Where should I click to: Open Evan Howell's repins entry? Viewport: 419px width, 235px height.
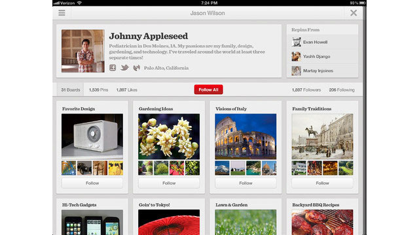click(x=322, y=42)
